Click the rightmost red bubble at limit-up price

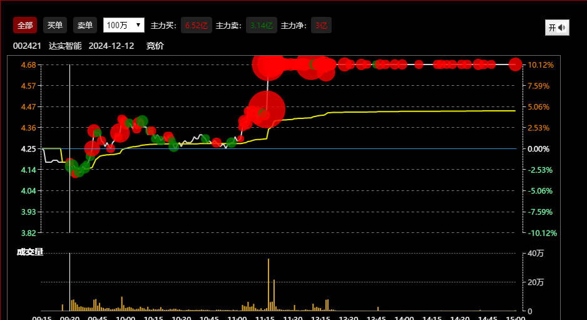[x=515, y=64]
